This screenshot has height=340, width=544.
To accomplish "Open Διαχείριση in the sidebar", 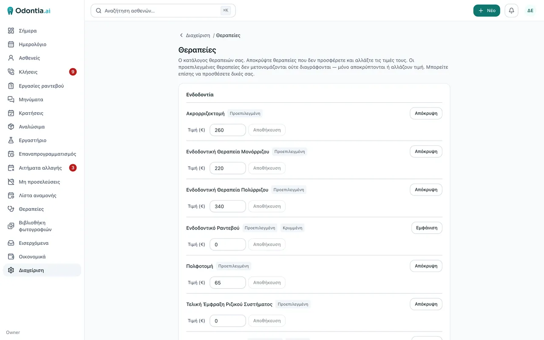I will point(42,270).
